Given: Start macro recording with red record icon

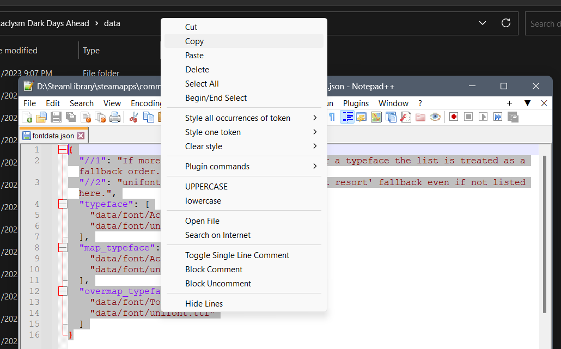Looking at the screenshot, I should click(453, 117).
